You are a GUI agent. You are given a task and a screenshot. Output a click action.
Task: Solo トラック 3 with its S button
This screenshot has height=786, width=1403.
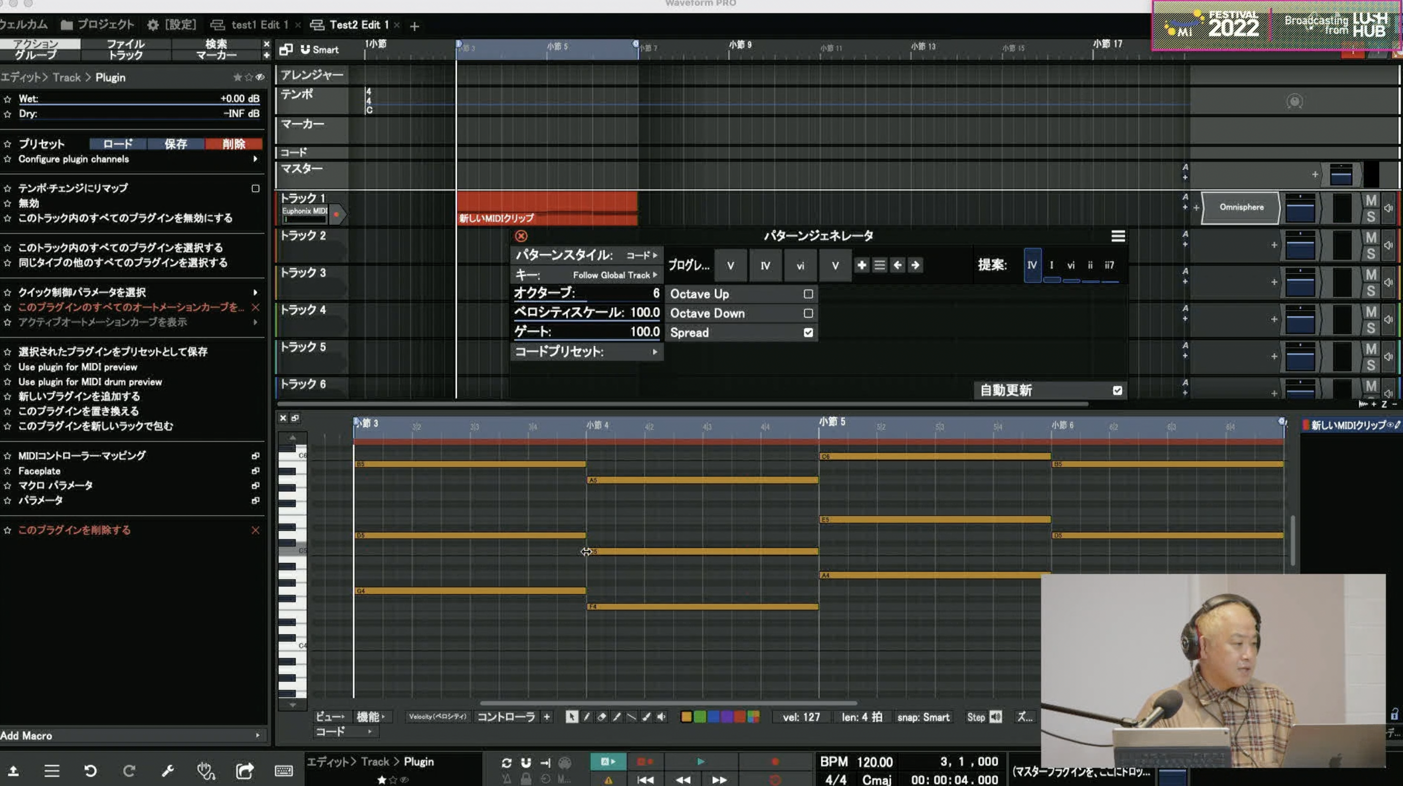click(x=1371, y=291)
